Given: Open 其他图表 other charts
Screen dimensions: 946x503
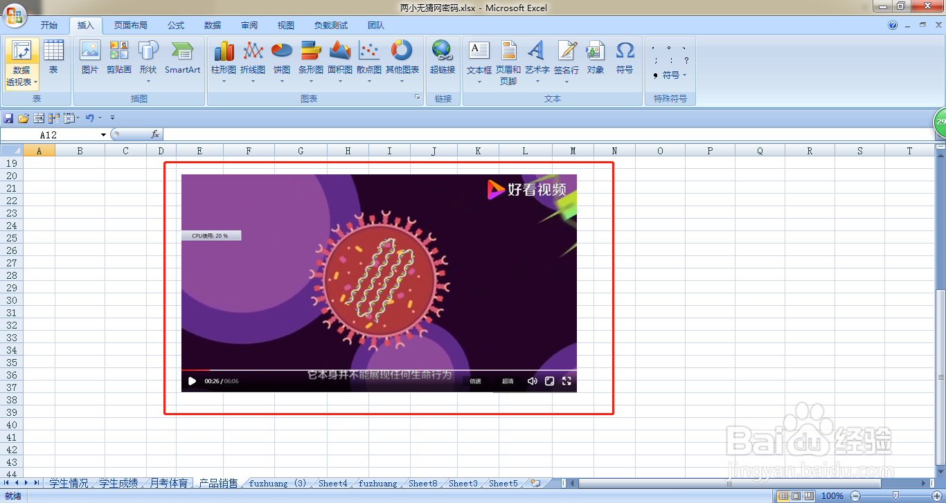Looking at the screenshot, I should [x=402, y=61].
